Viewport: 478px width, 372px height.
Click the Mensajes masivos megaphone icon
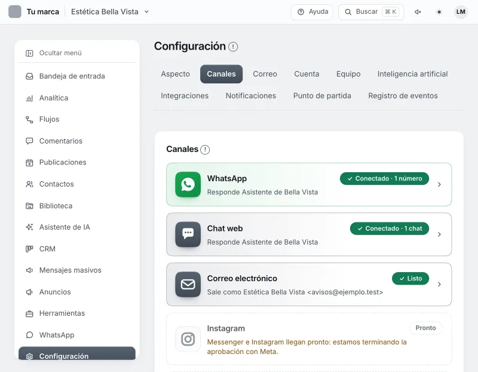click(x=29, y=270)
